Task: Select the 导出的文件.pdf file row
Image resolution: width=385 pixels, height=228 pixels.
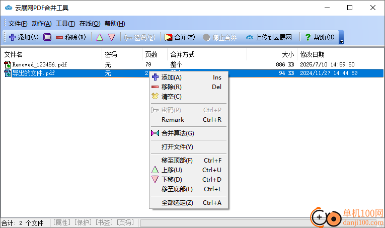Action: [192, 73]
